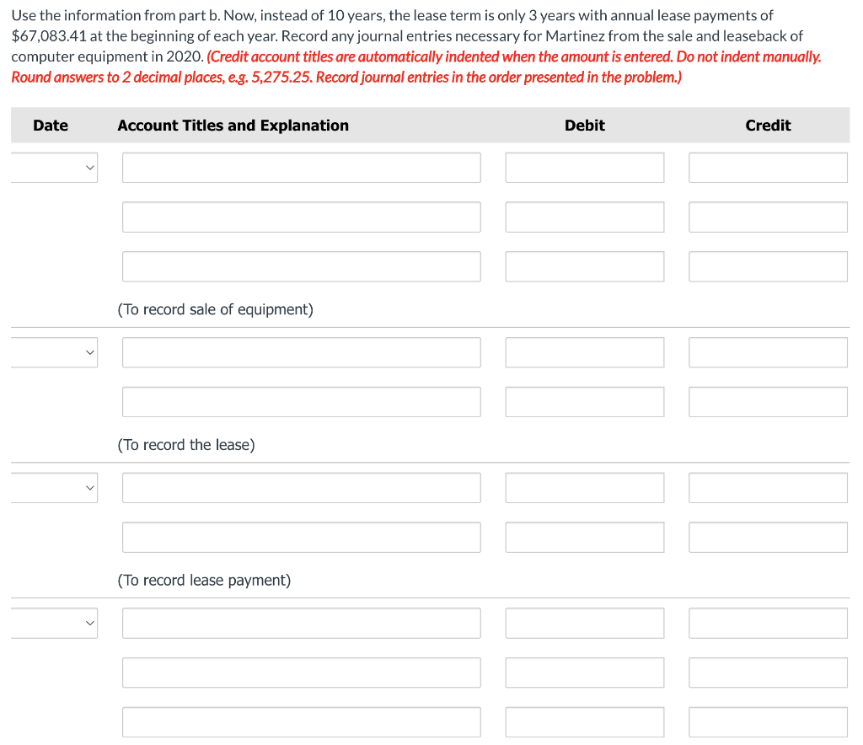Click second debit field above 'To record the lease'
Screen dimensions: 863x745
click(x=585, y=402)
